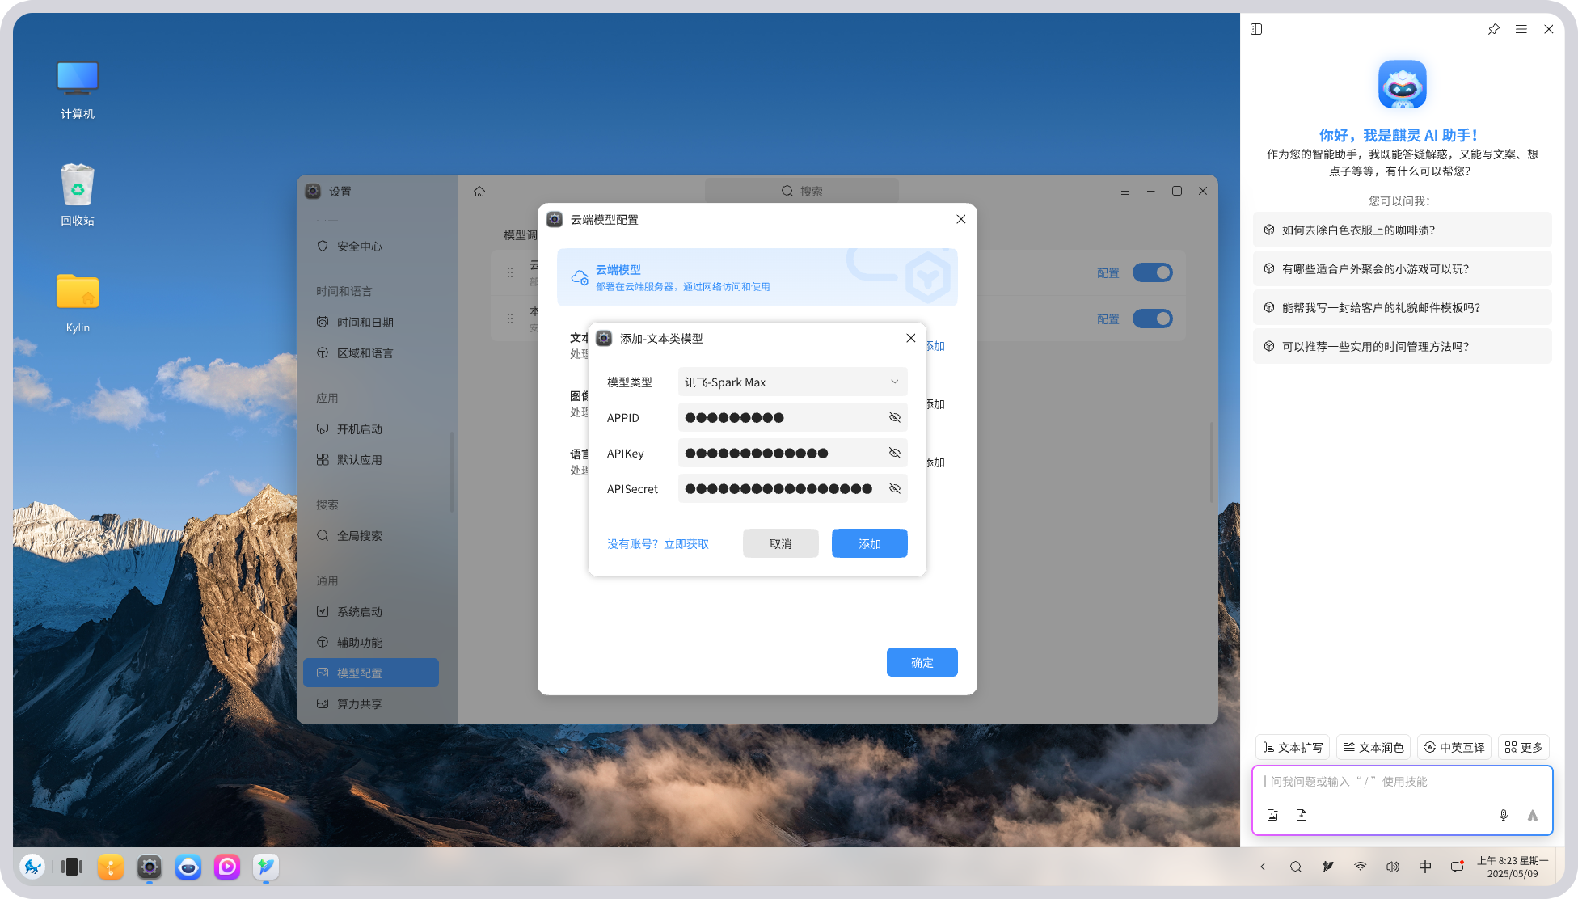Reveal the APIKey field contents
1578x899 pixels.
coord(894,453)
